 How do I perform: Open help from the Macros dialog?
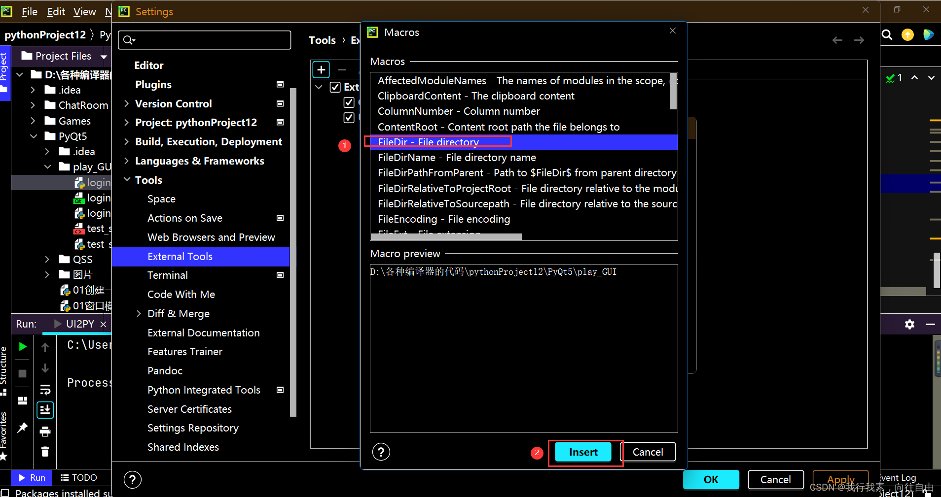pyautogui.click(x=381, y=452)
